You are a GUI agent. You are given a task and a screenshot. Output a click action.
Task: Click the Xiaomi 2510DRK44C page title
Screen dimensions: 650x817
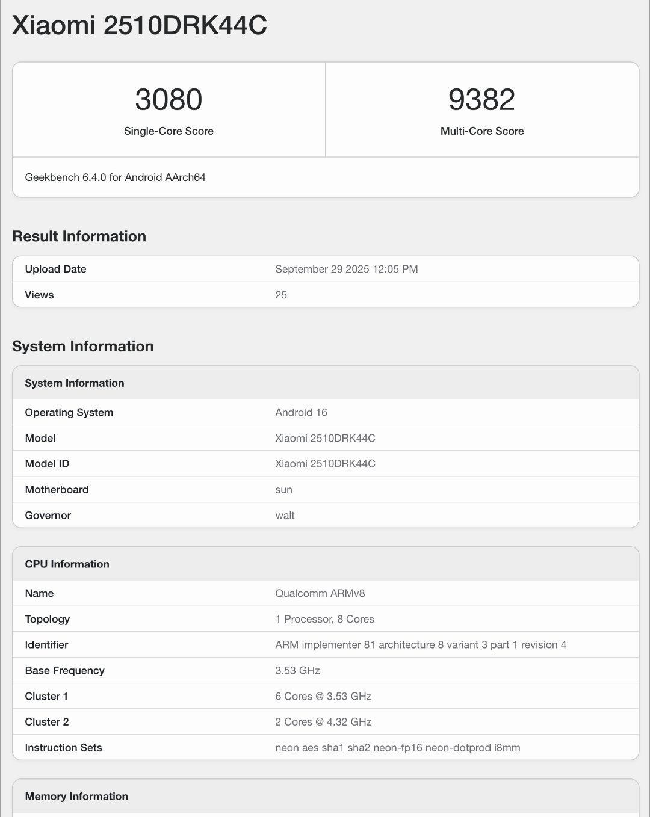point(140,25)
